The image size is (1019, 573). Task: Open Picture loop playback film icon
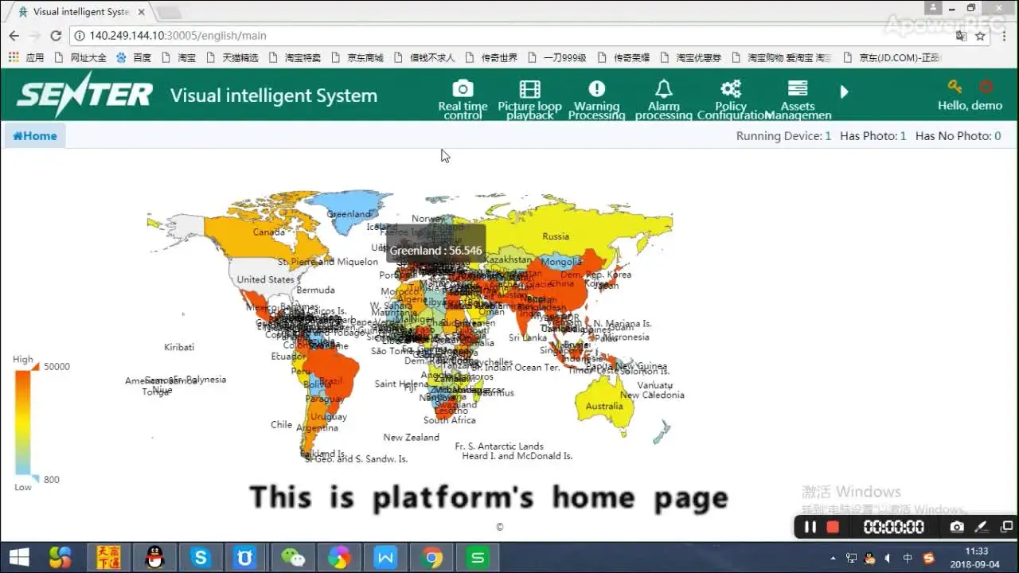tap(529, 88)
